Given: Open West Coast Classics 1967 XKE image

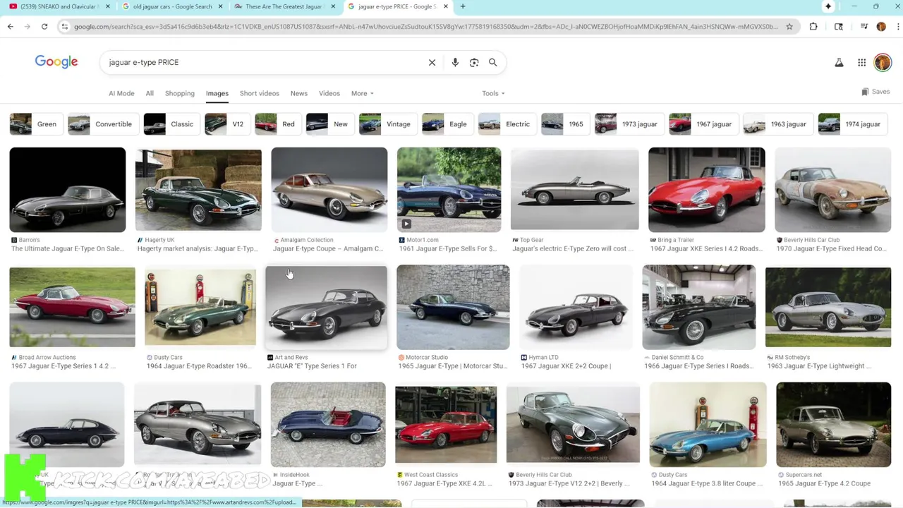Looking at the screenshot, I should pos(446,425).
